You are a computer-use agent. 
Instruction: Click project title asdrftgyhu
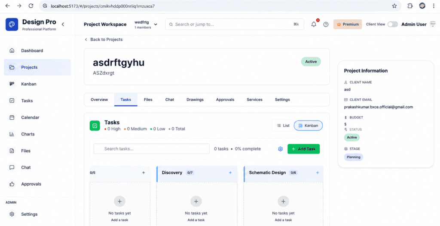click(119, 63)
